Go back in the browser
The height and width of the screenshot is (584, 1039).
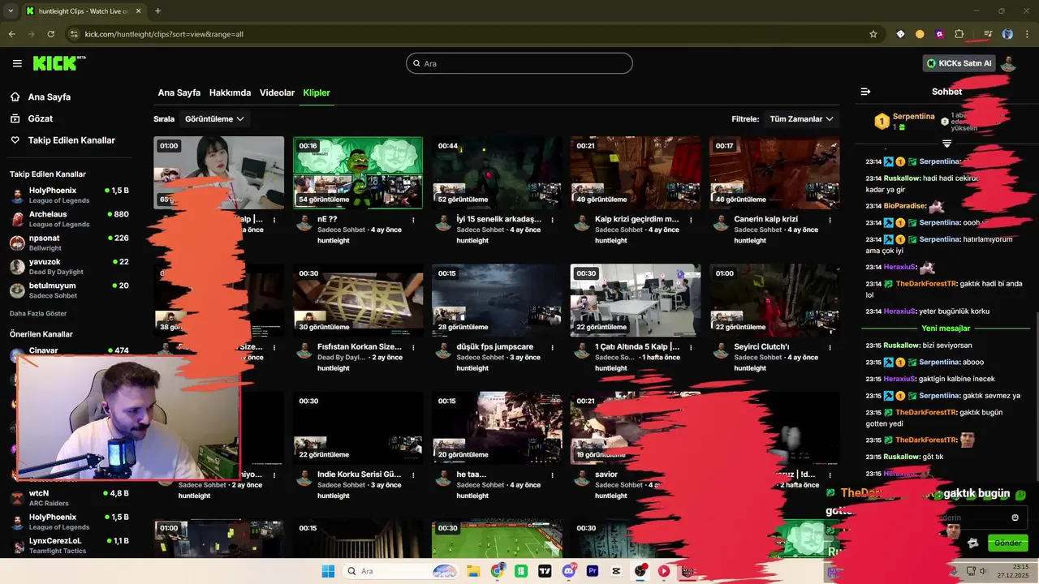click(x=11, y=34)
